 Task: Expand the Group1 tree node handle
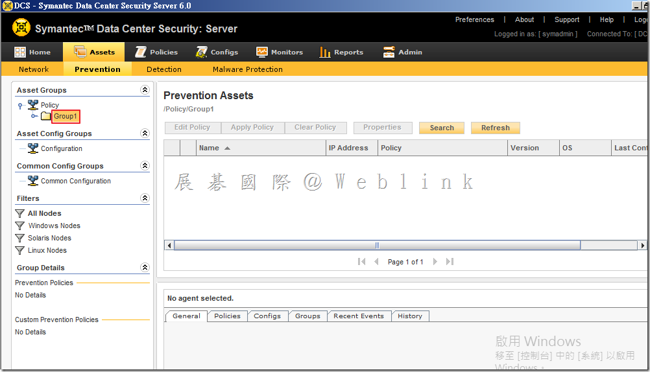tap(34, 116)
